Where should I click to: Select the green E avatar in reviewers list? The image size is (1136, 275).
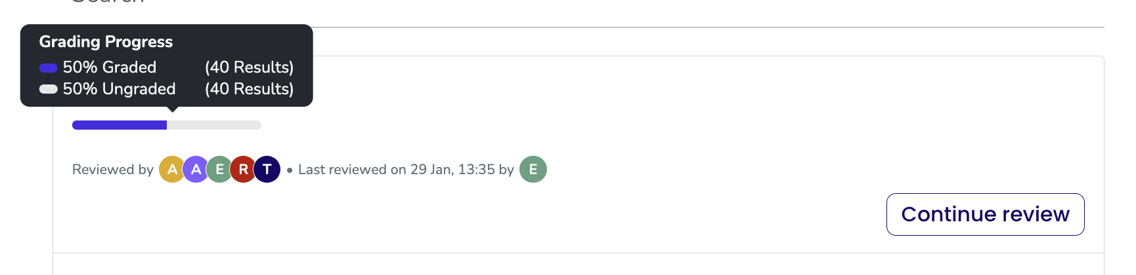click(219, 170)
